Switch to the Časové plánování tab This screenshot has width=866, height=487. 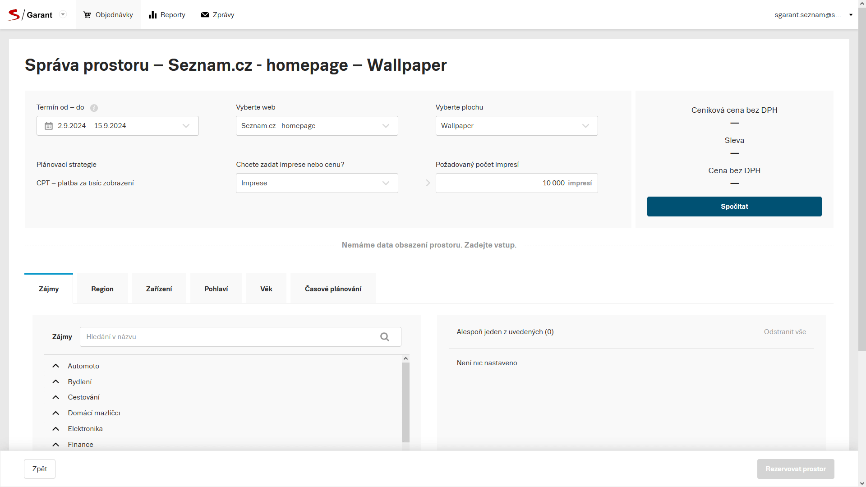(x=333, y=289)
